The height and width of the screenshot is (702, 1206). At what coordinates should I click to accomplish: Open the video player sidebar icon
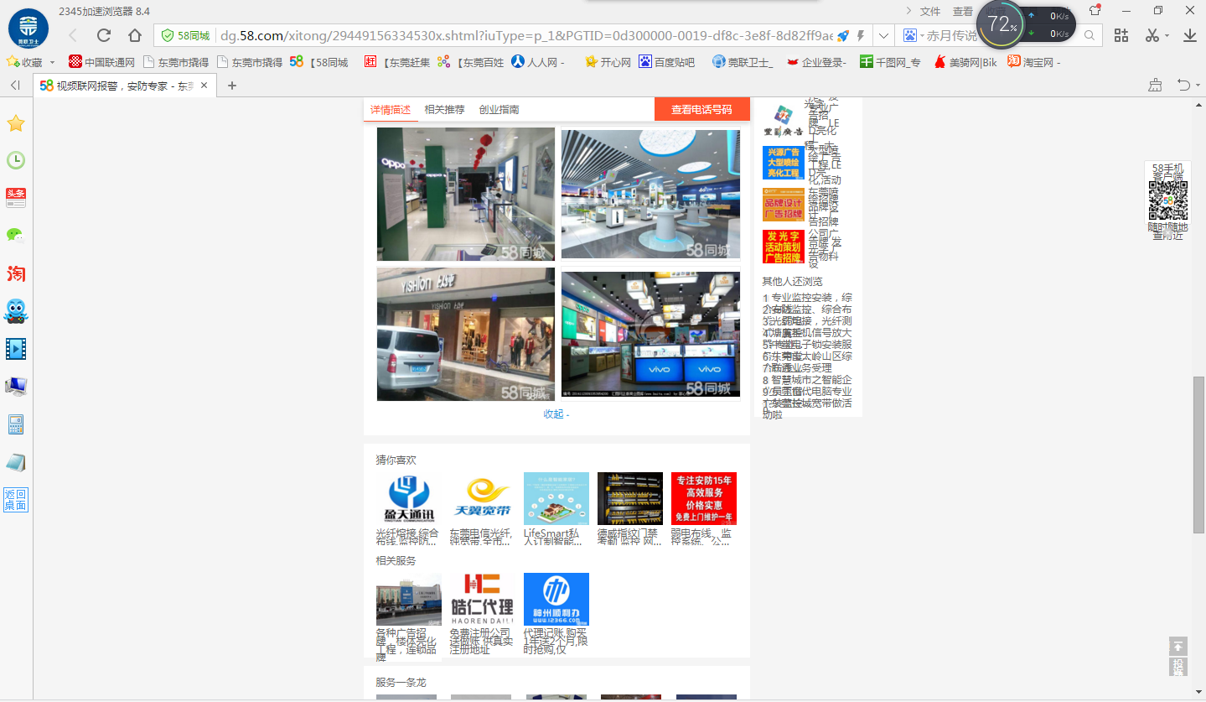click(16, 348)
